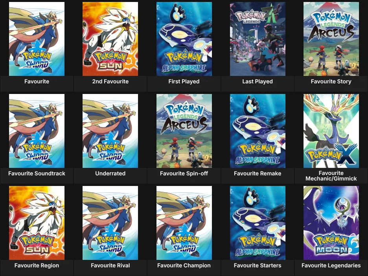This screenshot has height=276, width=368.
Task: Click the Sword cover above Favourite Soundtrack
Action: pyautogui.click(x=37, y=131)
